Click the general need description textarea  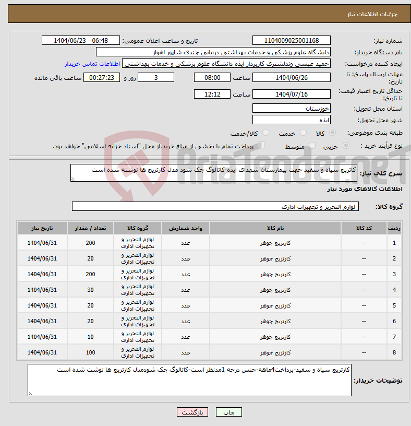214,173
